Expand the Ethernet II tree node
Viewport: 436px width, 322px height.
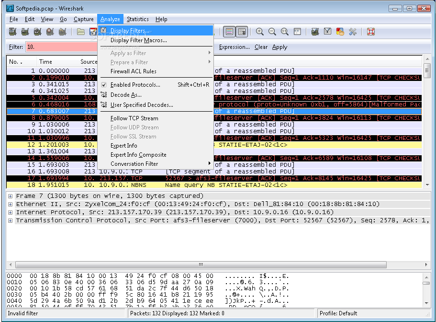(x=10, y=204)
